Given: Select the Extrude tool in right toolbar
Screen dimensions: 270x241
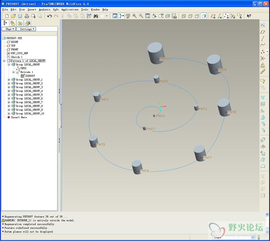Looking at the screenshot, I should pyautogui.click(x=263, y=140).
